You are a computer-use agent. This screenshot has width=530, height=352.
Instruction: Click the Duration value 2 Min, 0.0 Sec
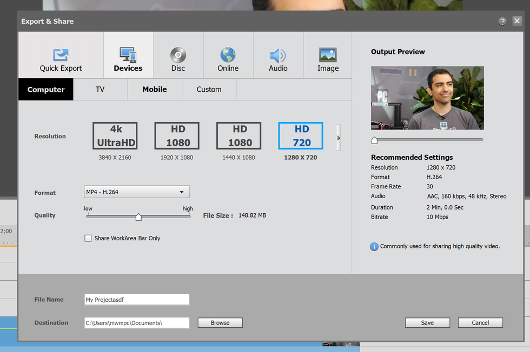445,207
